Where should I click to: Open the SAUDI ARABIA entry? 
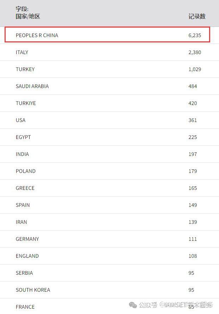32,86
